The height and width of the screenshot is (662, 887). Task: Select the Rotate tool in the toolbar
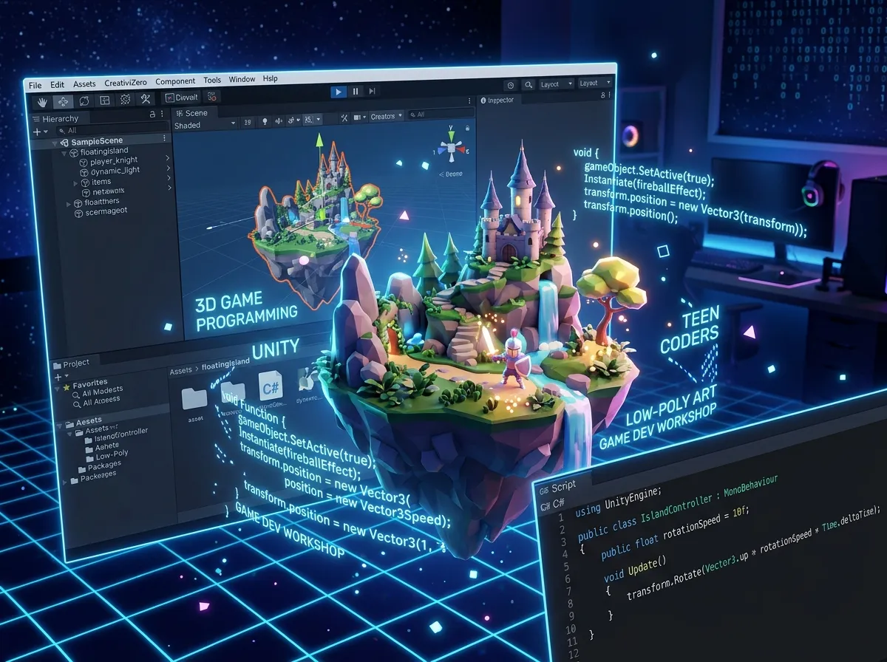click(84, 100)
